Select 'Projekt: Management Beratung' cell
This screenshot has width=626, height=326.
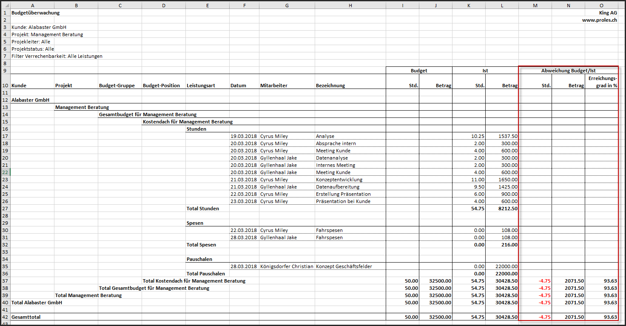tap(47, 34)
